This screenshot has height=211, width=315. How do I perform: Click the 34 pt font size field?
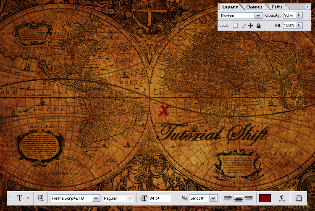(159, 198)
